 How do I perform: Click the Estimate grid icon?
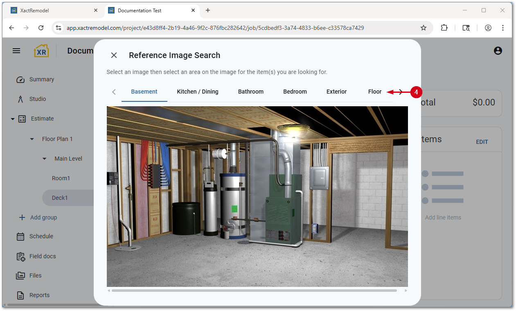22,119
